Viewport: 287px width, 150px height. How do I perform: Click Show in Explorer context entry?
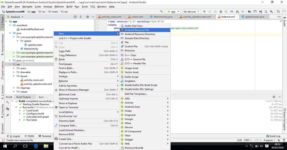click(x=86, y=103)
